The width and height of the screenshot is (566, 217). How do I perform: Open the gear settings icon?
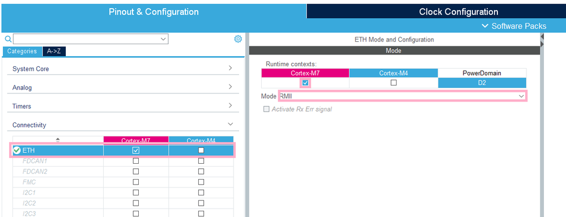pyautogui.click(x=238, y=39)
